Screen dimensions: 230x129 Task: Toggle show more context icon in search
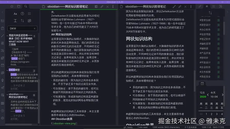[15, 21]
